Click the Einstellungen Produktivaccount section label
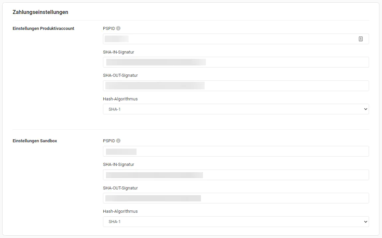This screenshot has height=238, width=382. pos(43,29)
